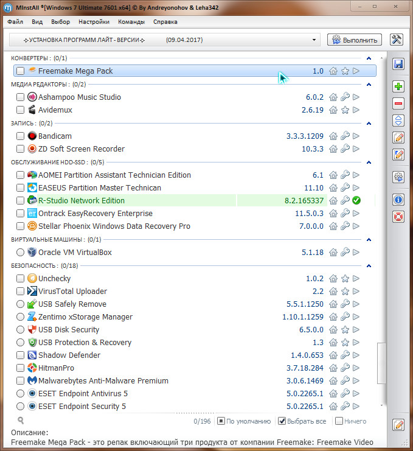The image size is (413, 451).
Task: Click the blue info icon in sidebar
Action: click(398, 200)
